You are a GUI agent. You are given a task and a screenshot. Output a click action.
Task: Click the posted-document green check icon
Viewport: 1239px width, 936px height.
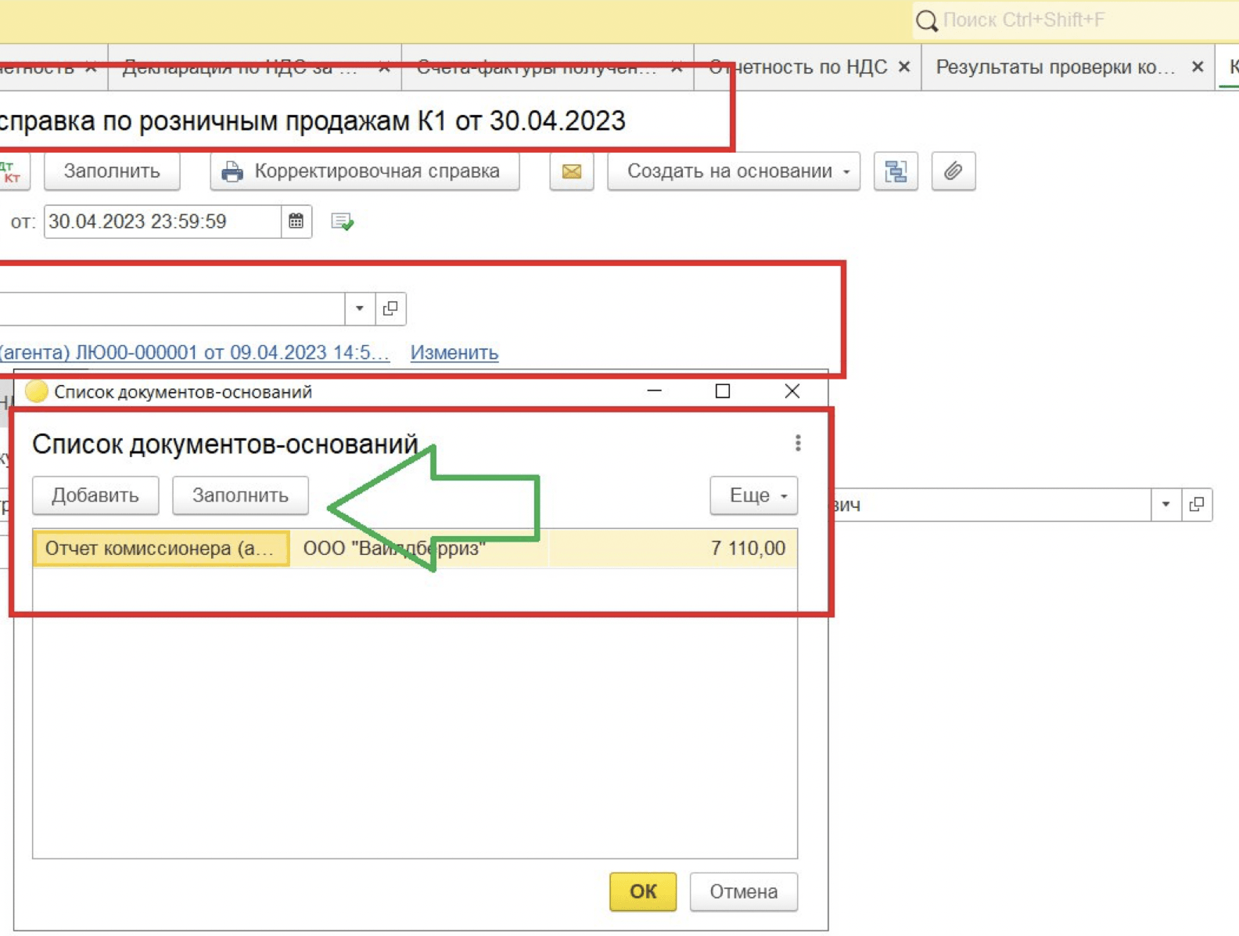pyautogui.click(x=342, y=222)
